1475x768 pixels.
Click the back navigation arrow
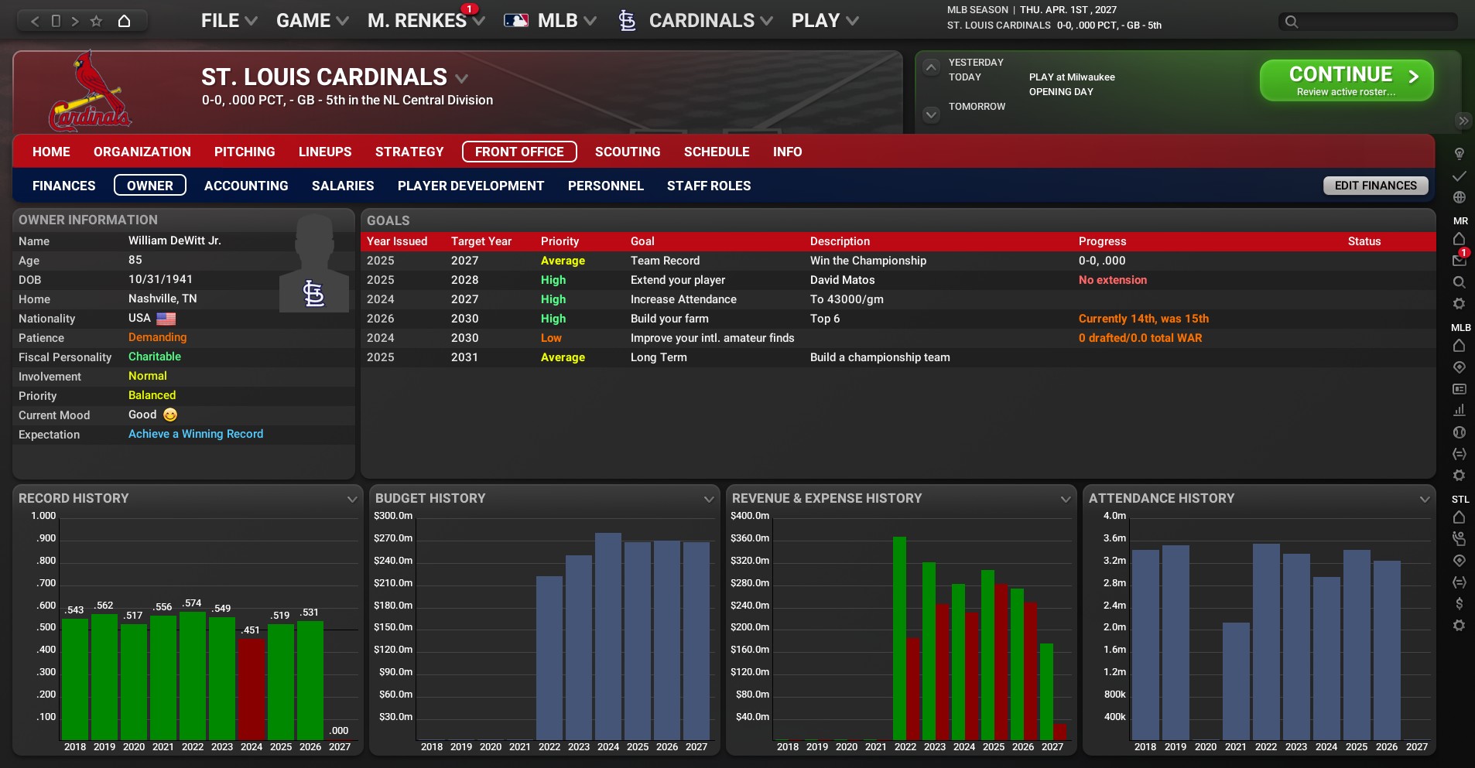[35, 21]
